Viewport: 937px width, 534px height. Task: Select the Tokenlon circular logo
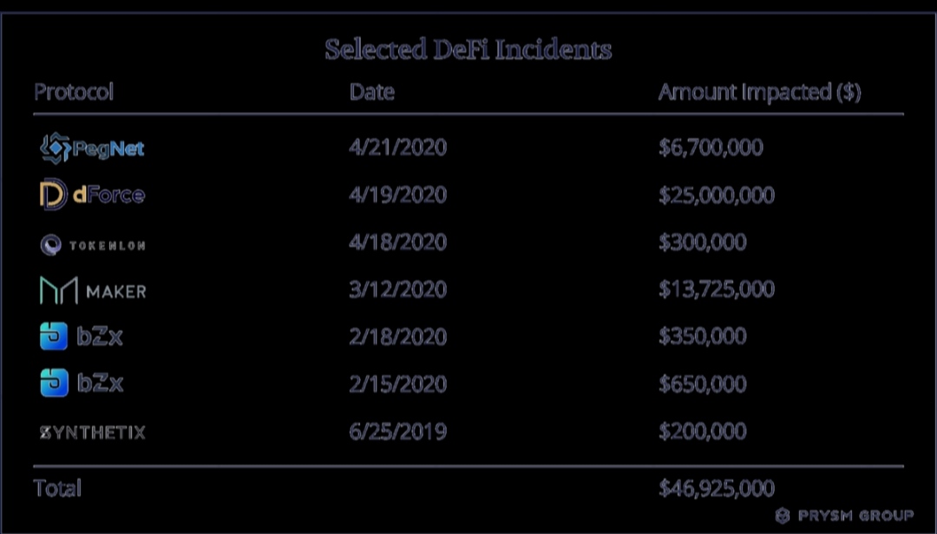pos(51,245)
